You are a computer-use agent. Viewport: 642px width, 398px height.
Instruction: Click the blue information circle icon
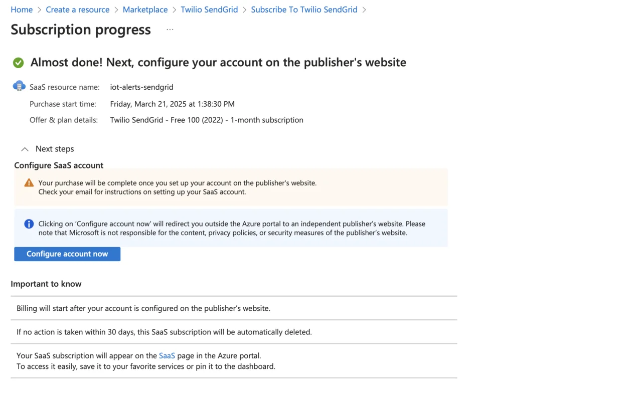coord(29,224)
